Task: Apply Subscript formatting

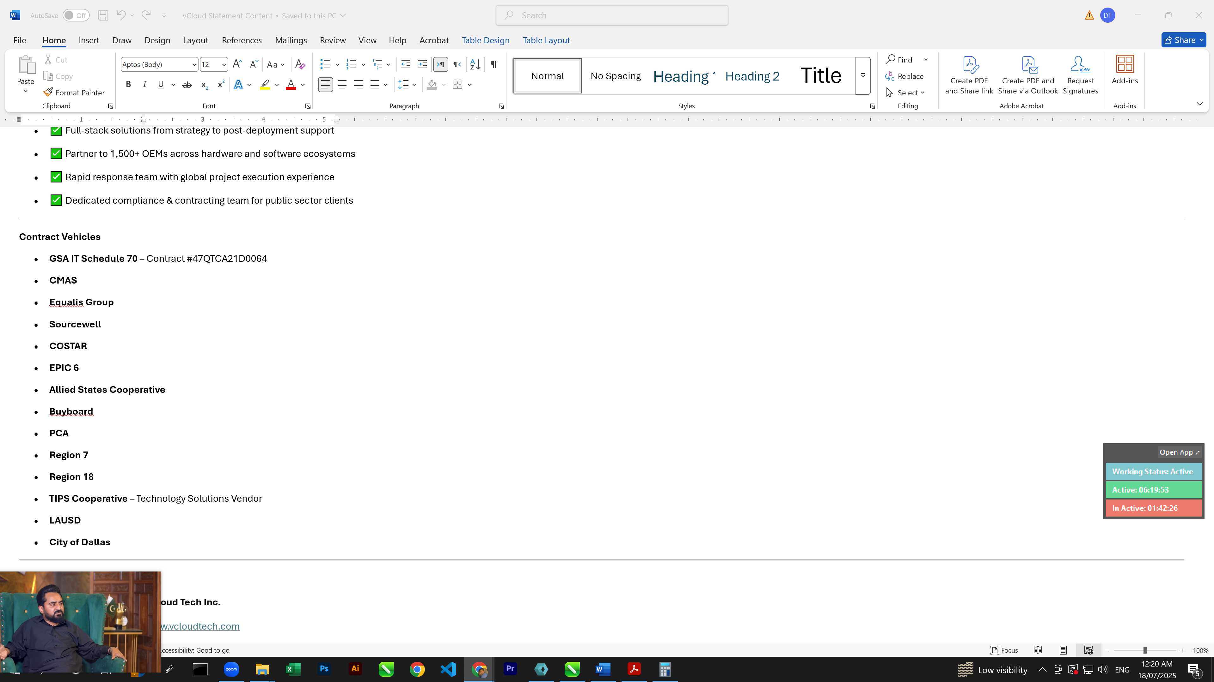Action: [x=204, y=85]
